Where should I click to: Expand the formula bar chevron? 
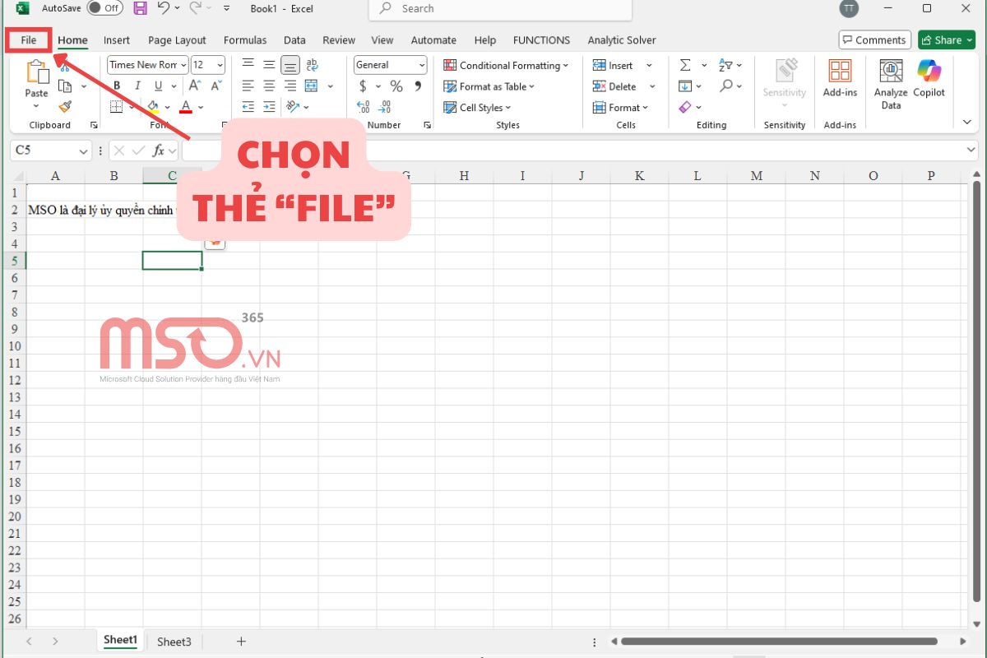pos(971,151)
